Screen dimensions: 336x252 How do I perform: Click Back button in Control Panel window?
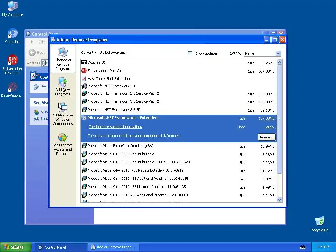click(37, 52)
